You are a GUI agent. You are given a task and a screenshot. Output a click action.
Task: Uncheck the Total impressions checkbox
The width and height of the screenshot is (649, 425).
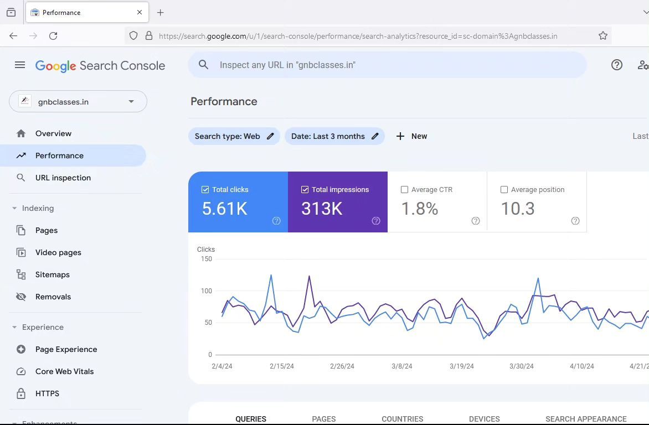(x=305, y=189)
